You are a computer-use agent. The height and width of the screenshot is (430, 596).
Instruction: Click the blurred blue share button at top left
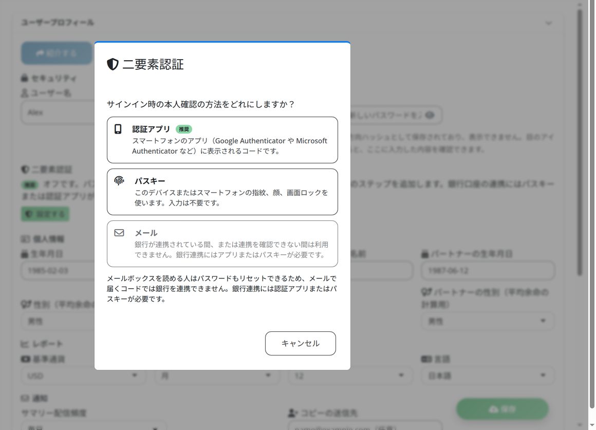tap(57, 53)
